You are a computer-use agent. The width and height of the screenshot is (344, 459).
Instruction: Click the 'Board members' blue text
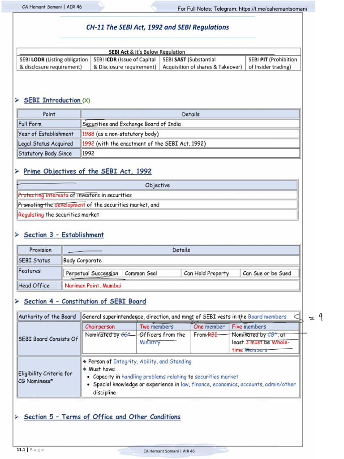pos(267,316)
